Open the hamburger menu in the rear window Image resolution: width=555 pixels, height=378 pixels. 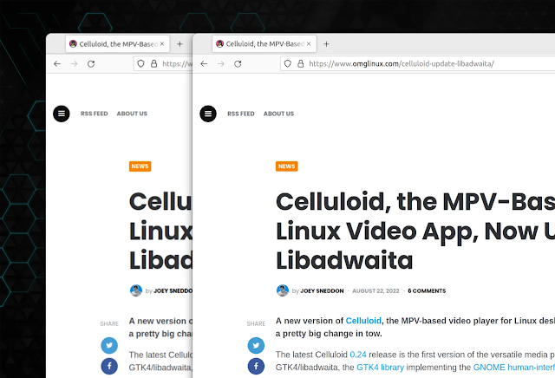(x=62, y=114)
